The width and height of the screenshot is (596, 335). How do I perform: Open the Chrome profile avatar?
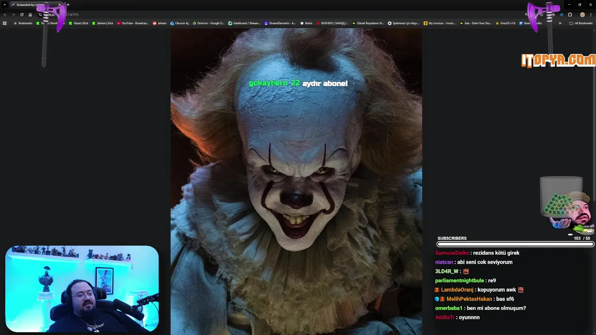coord(582,14)
